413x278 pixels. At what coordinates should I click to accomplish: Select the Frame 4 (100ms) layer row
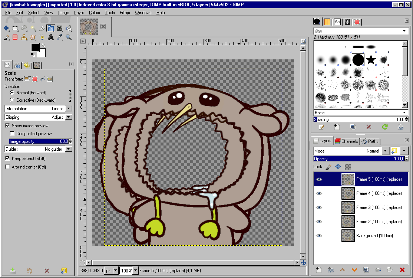pos(361,193)
